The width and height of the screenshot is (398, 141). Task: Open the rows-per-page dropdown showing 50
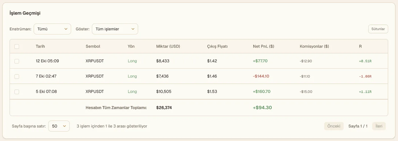[x=59, y=126]
